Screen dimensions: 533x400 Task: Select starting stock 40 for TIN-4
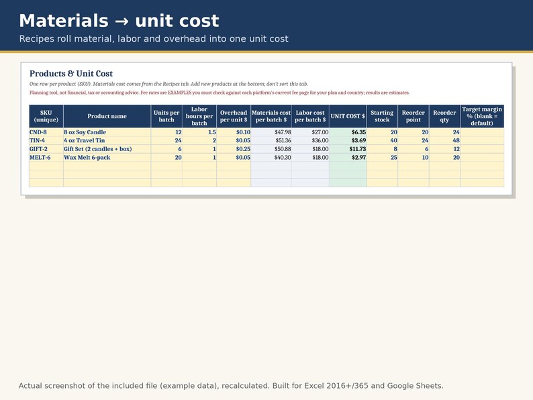click(x=382, y=140)
